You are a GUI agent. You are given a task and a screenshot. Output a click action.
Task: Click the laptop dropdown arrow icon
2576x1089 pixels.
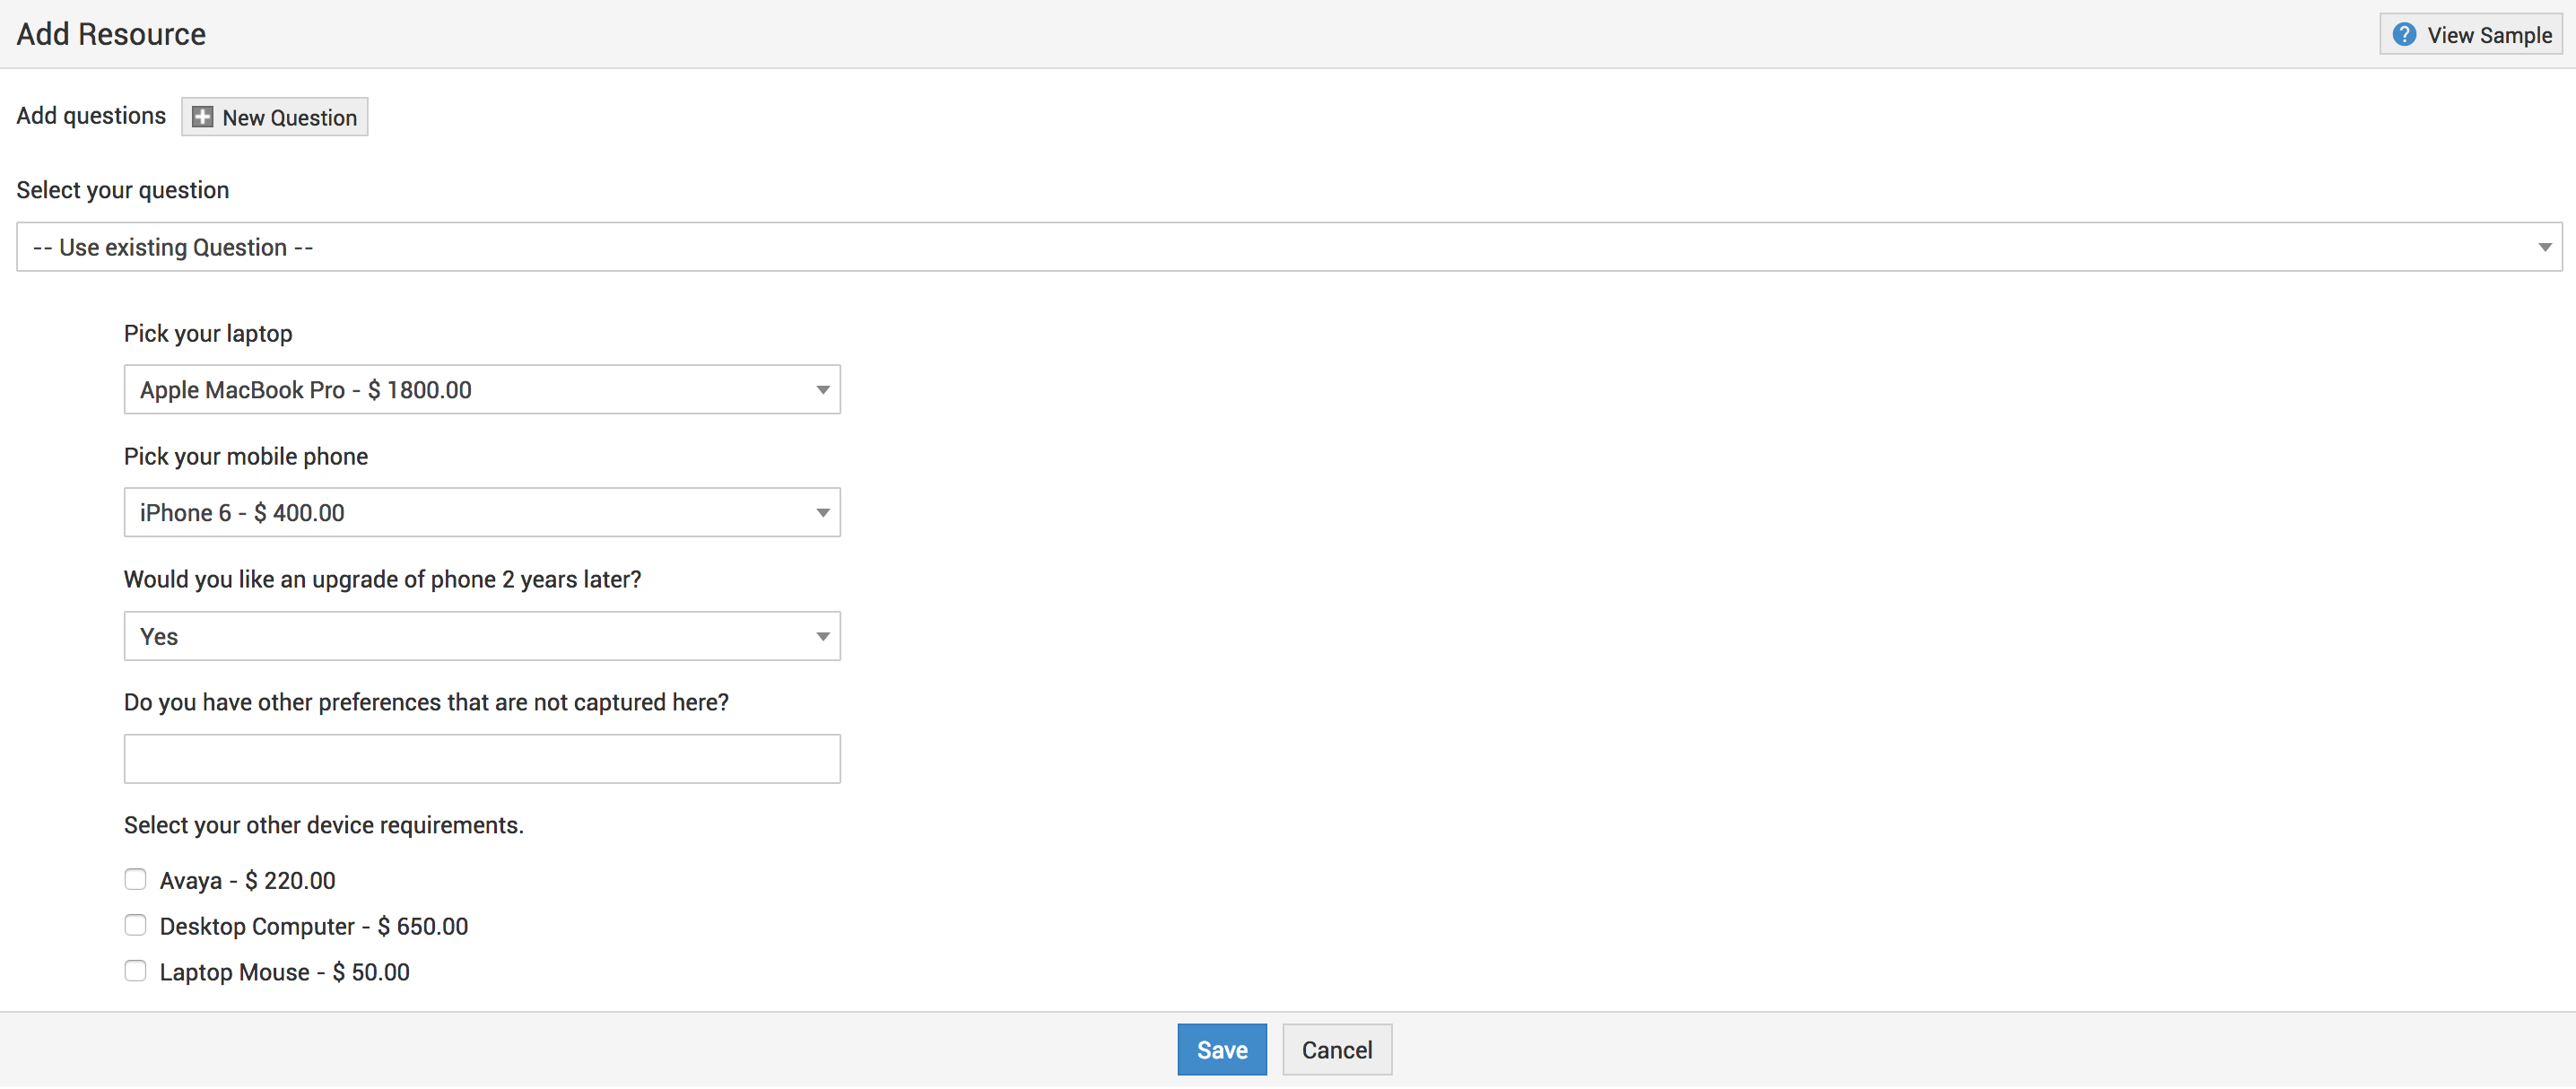(822, 390)
